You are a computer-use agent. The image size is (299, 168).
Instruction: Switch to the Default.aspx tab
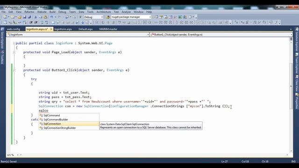click(85, 29)
